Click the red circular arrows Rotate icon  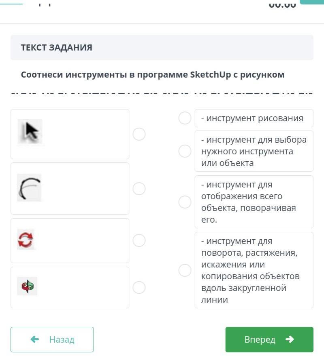coord(26,240)
